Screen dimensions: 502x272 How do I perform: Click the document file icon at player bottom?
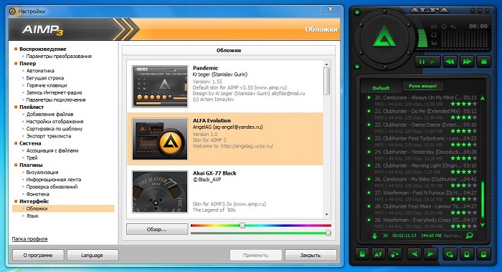pos(362,254)
